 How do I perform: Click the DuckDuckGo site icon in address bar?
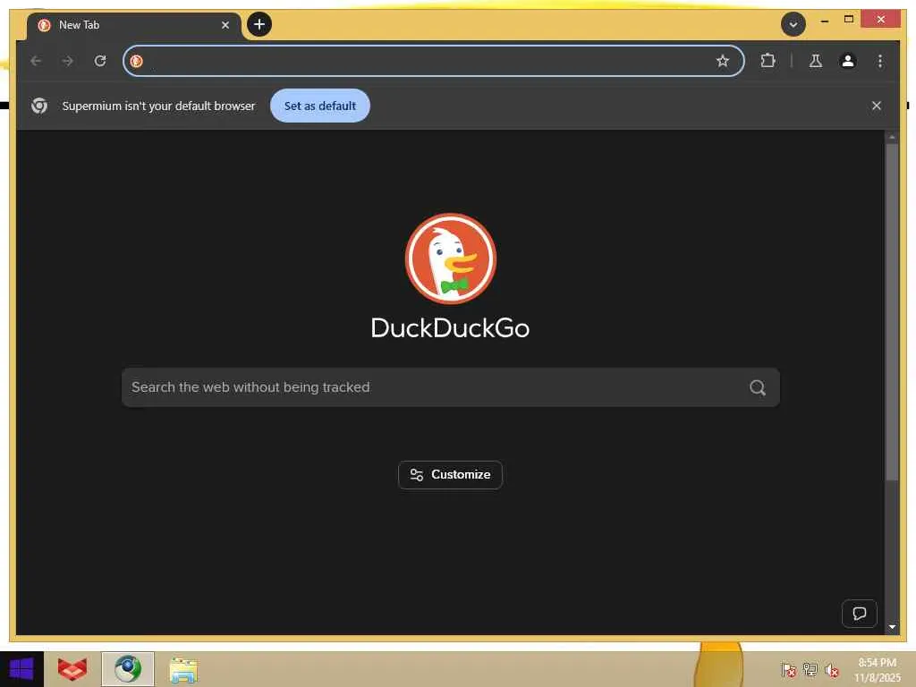(x=137, y=61)
